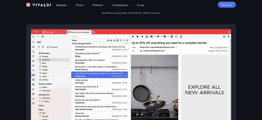Open a new tab with plus button

pyautogui.click(x=94, y=32)
